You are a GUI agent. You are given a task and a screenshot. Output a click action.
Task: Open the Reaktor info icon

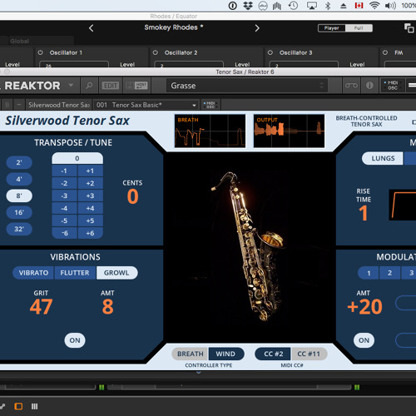[369, 86]
